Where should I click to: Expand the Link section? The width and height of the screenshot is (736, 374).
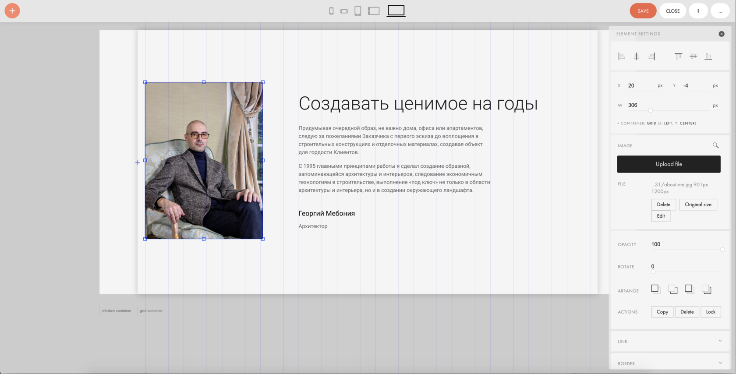click(669, 341)
